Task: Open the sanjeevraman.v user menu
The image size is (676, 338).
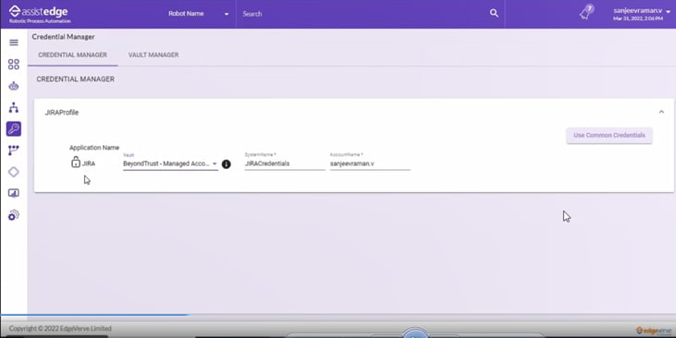Action: click(642, 14)
